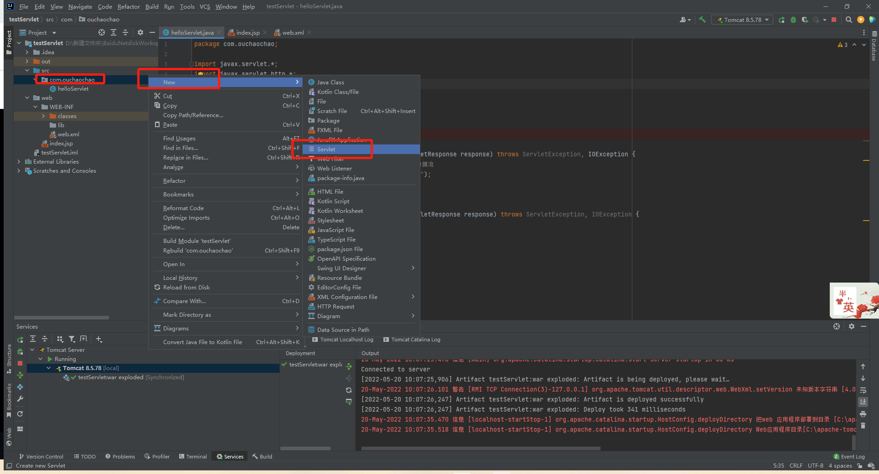The width and height of the screenshot is (879, 474).
Task: Click the warnings indicator showing 3
Action: (x=843, y=45)
